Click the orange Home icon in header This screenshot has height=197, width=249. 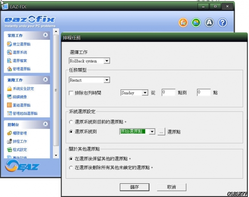(x=183, y=23)
